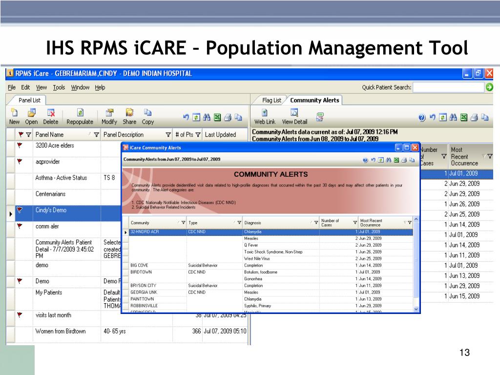Click the View Detail icon
The height and width of the screenshot is (375, 500).
point(294,113)
